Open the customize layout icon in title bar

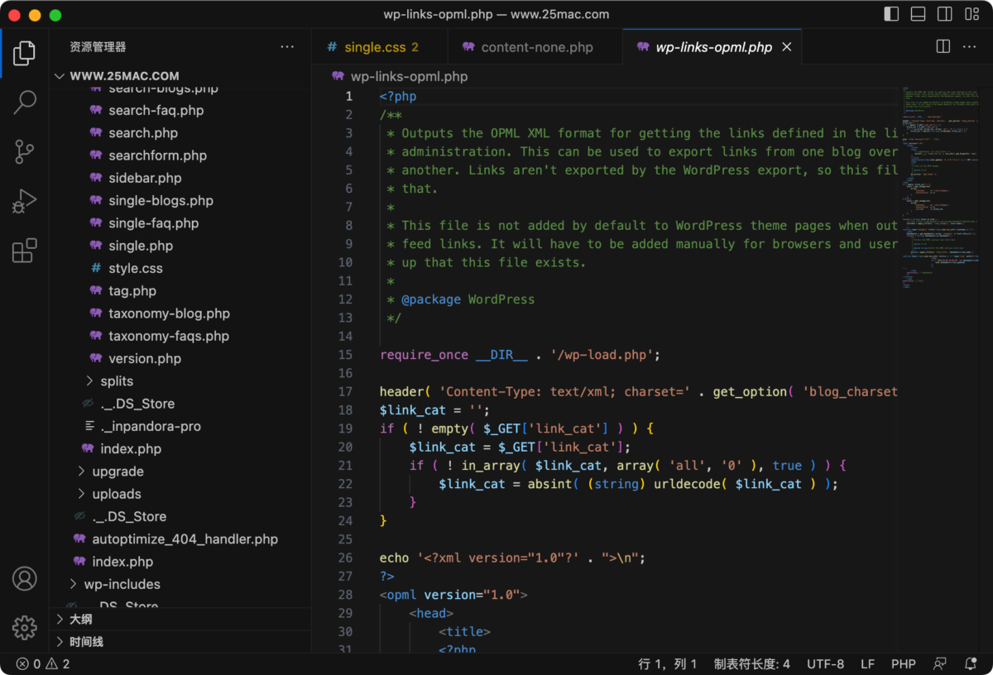[971, 14]
